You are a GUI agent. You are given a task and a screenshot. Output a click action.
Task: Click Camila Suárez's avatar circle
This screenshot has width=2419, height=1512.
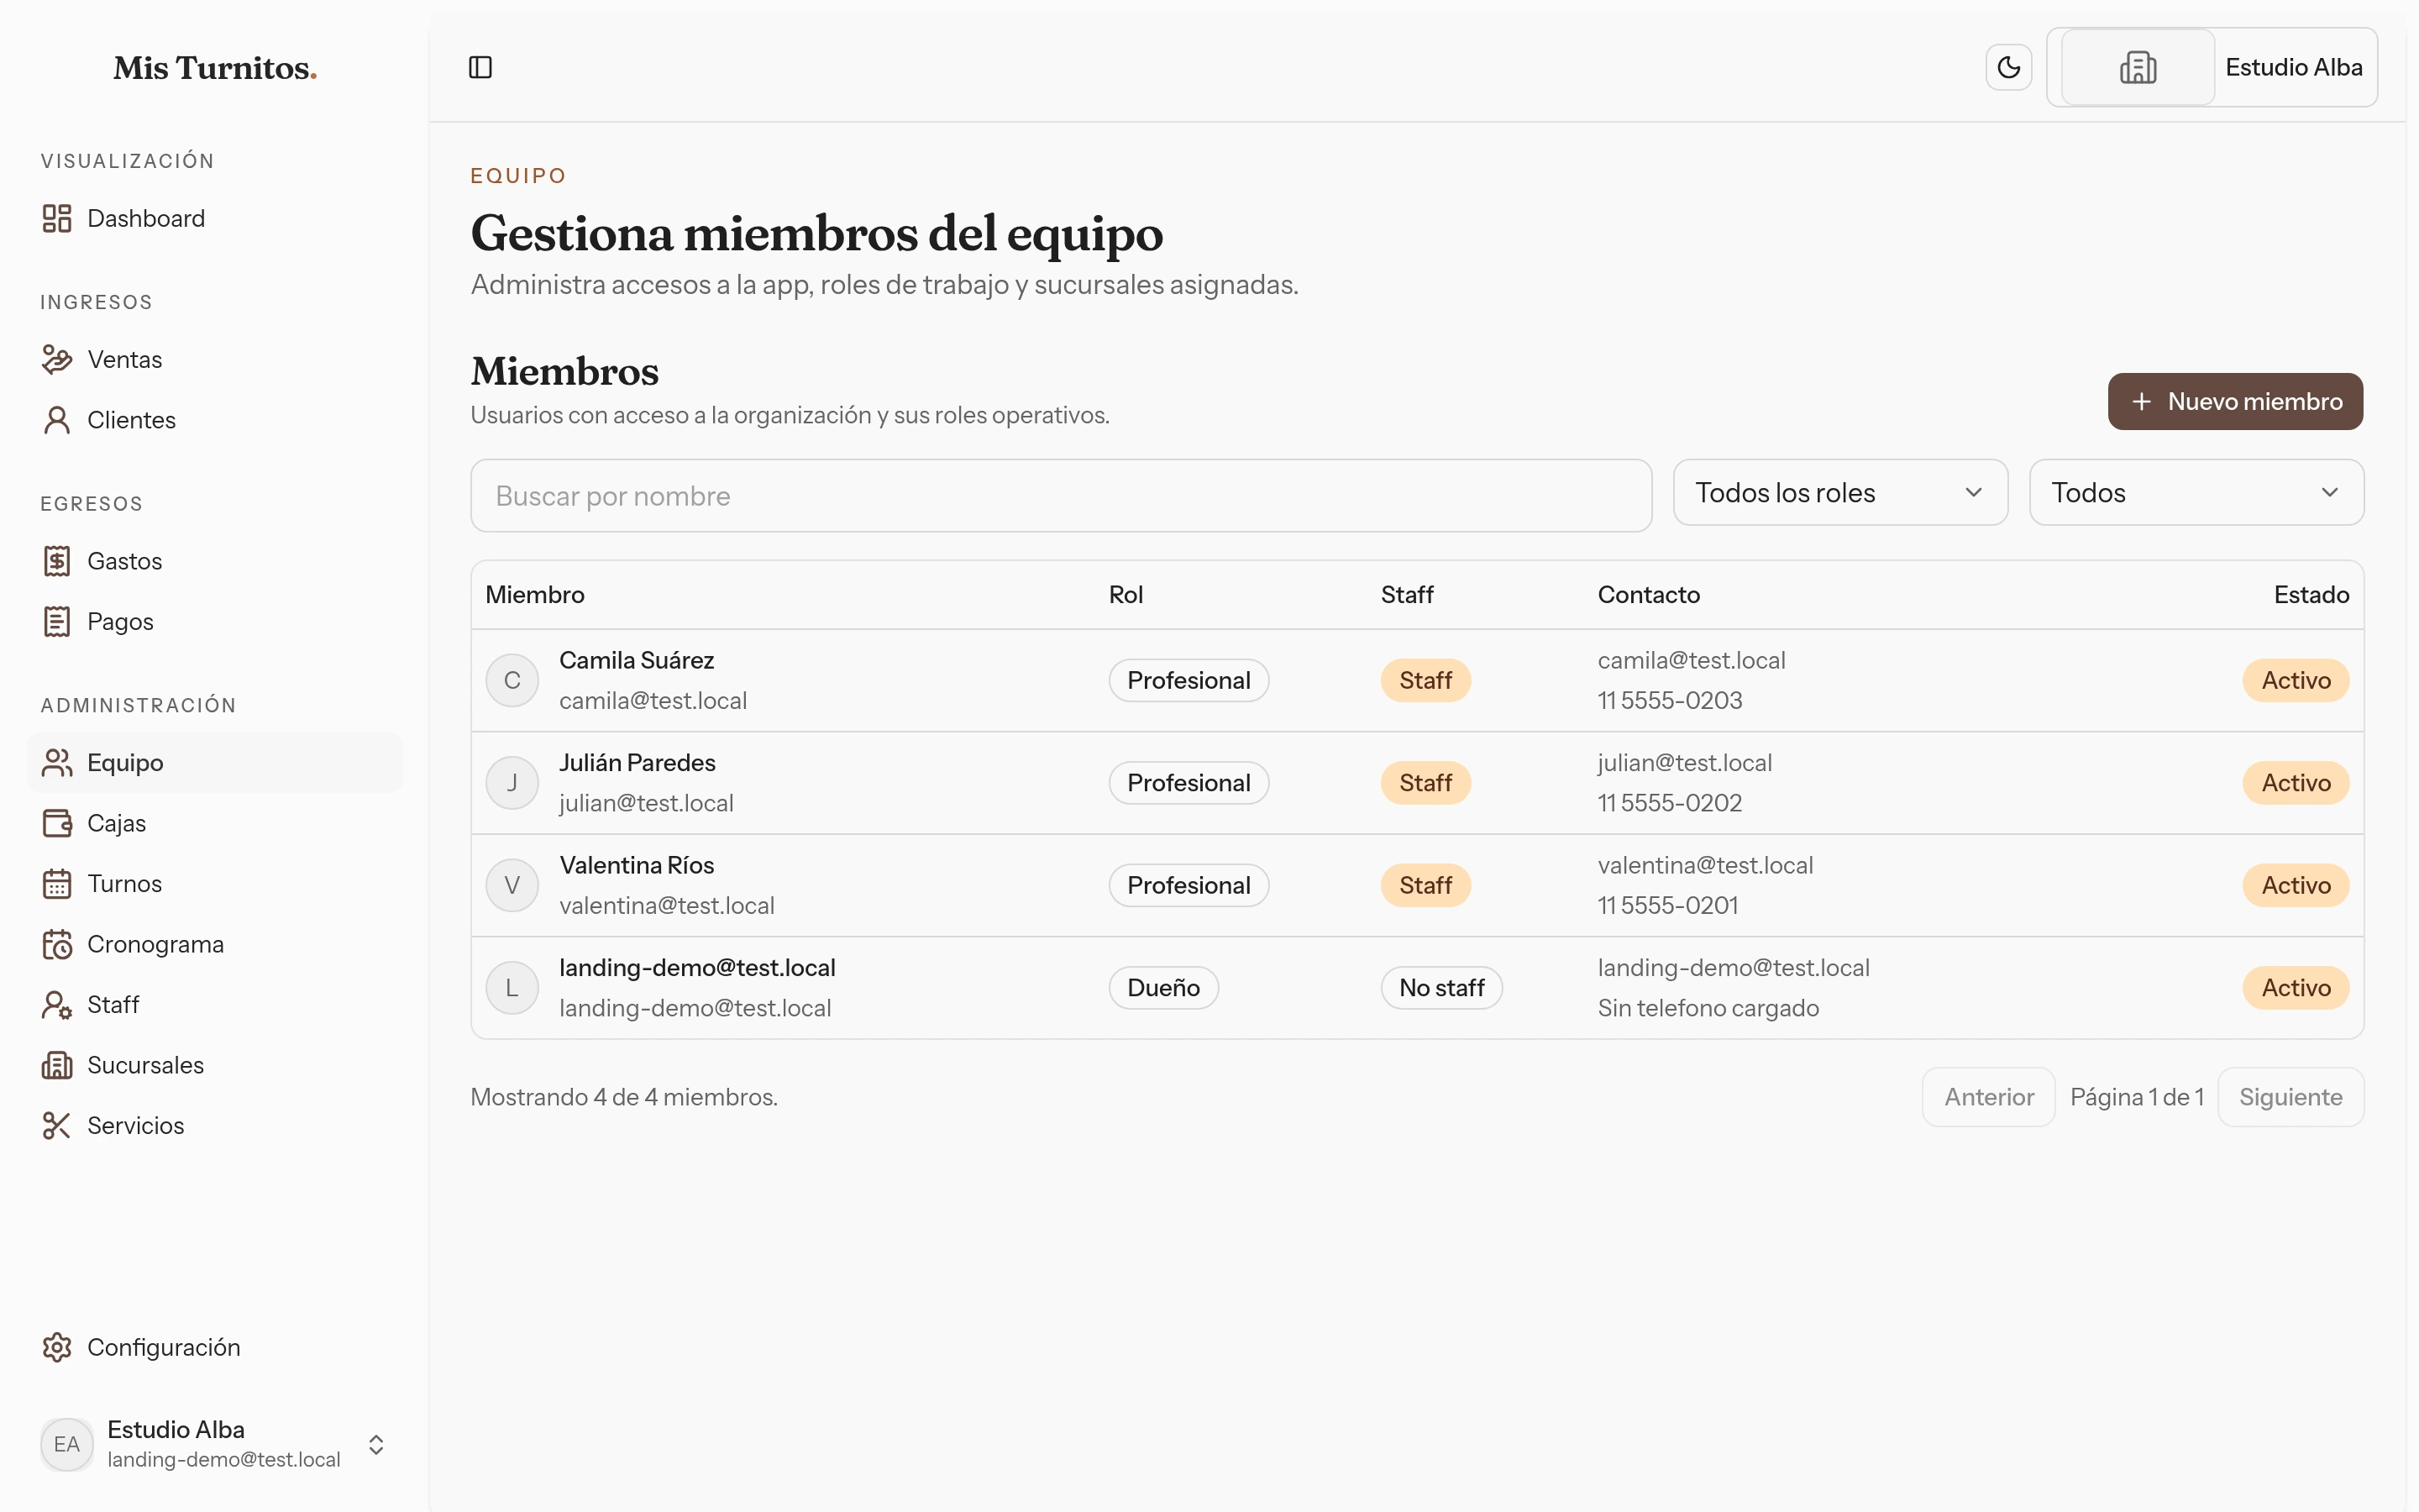click(512, 680)
